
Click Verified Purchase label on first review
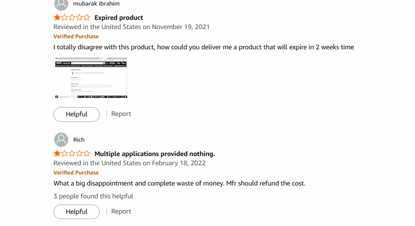point(76,36)
